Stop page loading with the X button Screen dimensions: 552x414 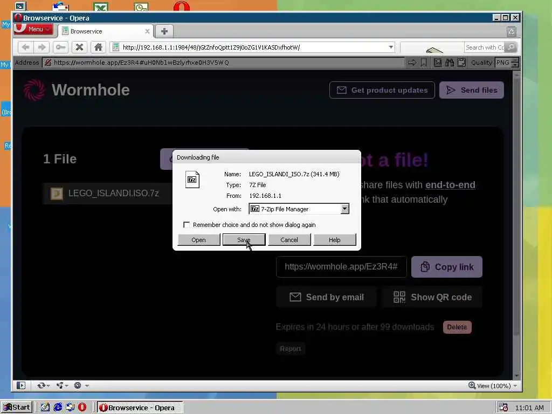pyautogui.click(x=80, y=47)
